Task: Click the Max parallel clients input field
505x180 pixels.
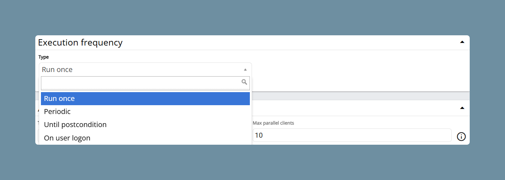Action: tap(352, 135)
